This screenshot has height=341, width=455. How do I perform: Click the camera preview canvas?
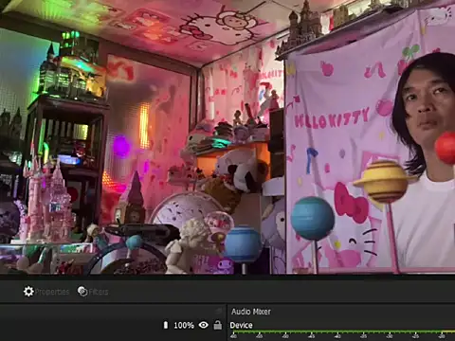(x=227, y=137)
